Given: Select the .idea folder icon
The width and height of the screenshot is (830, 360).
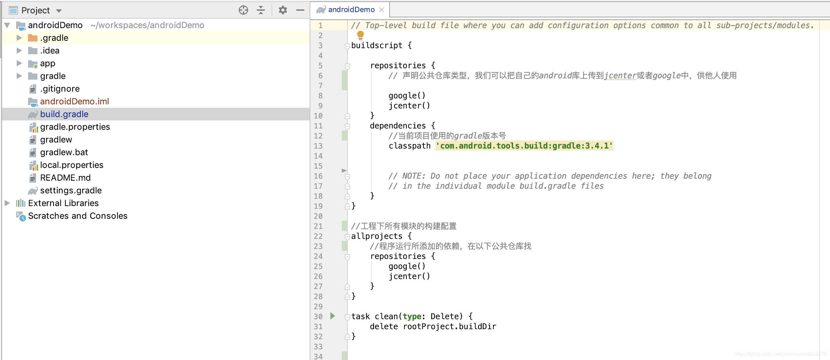Looking at the screenshot, I should click(33, 51).
